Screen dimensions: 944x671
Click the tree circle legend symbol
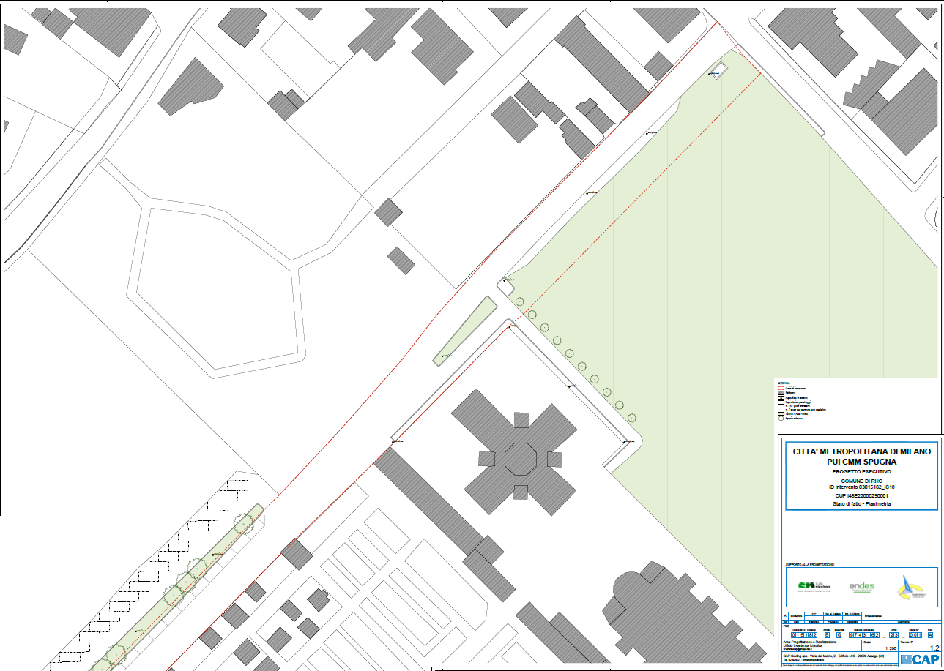[x=780, y=419]
